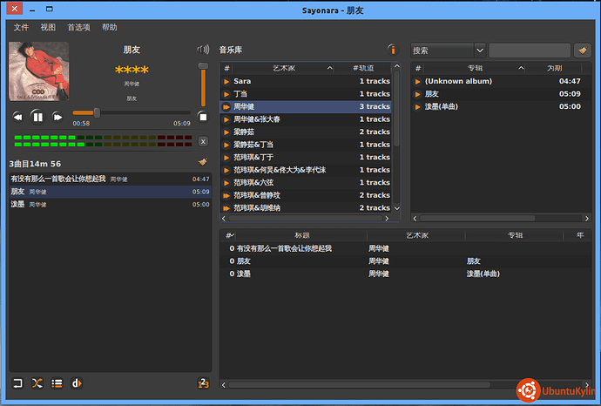This screenshot has width=601, height=406.
Task: Sort artists by 艺术家 column header
Action: pos(284,68)
